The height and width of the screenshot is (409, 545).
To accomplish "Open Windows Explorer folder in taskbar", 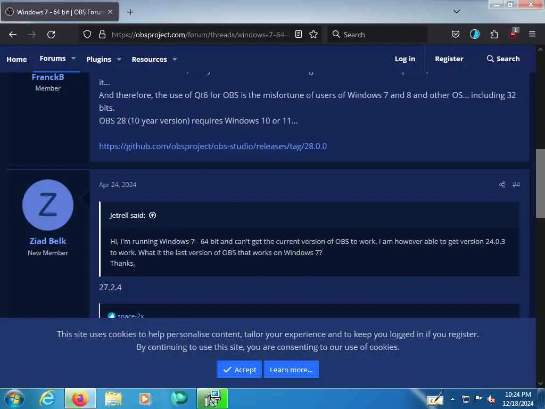I will click(x=113, y=399).
